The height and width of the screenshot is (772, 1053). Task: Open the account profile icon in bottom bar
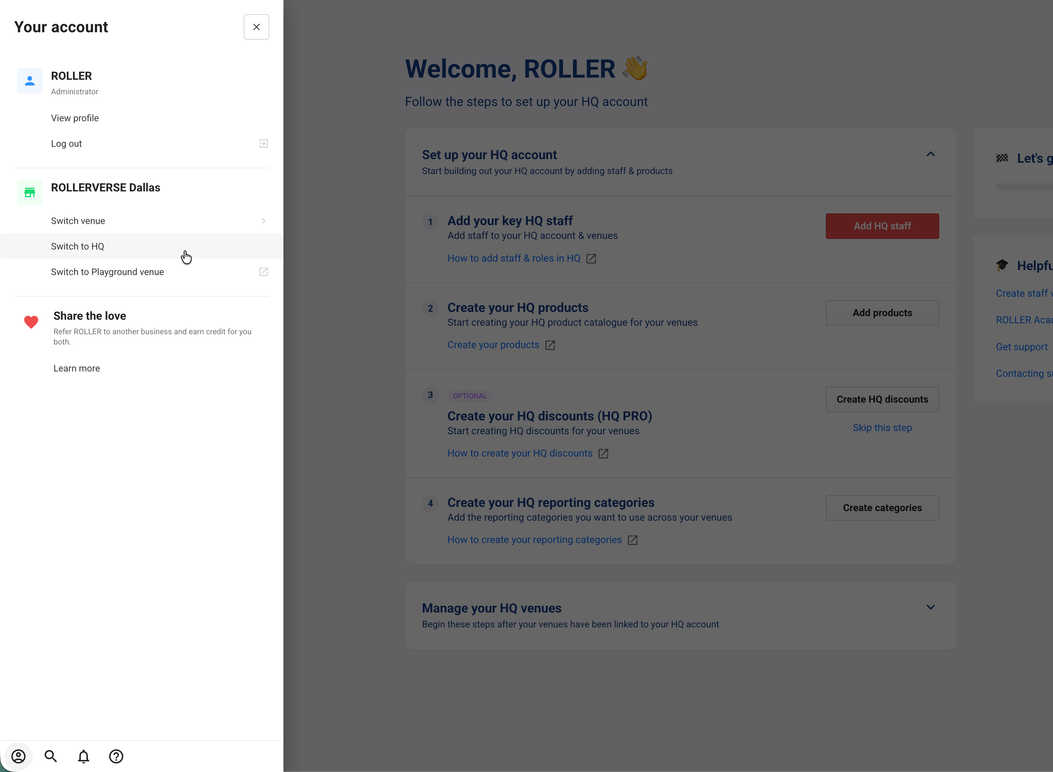[19, 756]
